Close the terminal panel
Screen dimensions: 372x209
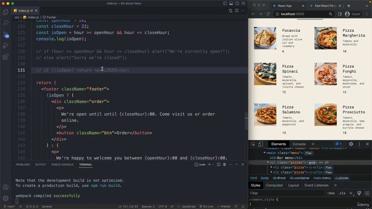tap(243, 164)
